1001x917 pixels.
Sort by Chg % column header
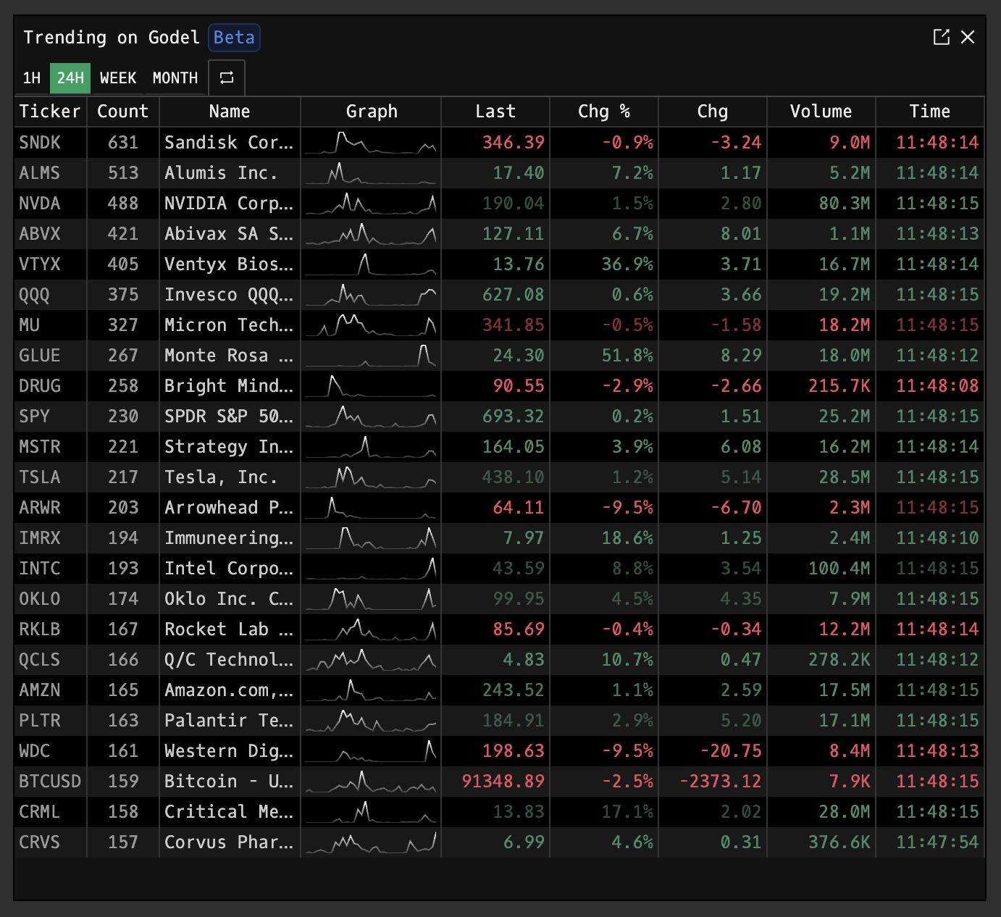click(604, 112)
